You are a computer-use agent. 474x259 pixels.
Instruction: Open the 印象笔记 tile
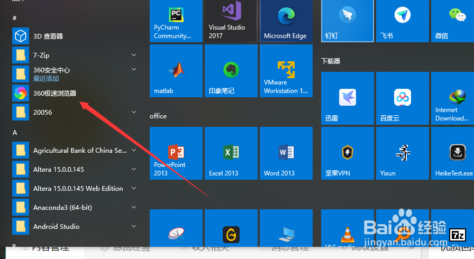[x=231, y=71]
